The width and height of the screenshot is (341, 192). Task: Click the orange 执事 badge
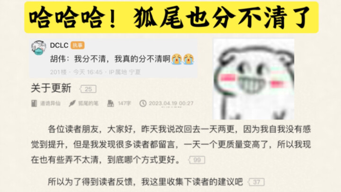click(x=78, y=46)
